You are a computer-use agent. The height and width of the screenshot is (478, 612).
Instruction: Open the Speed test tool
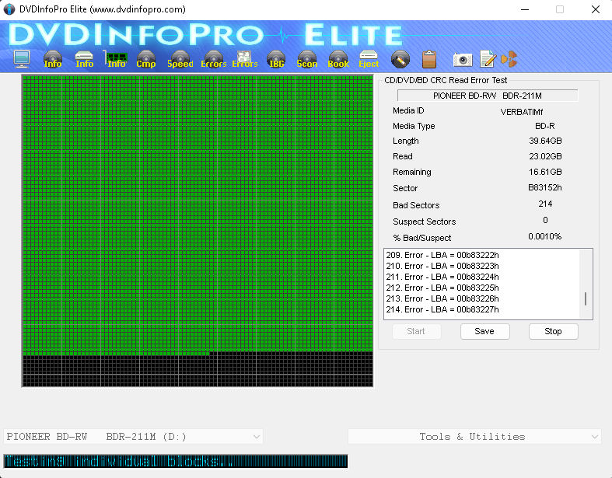(180, 59)
